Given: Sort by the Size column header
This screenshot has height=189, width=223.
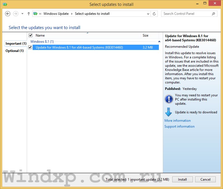Looking at the screenshot, I should point(150,35).
